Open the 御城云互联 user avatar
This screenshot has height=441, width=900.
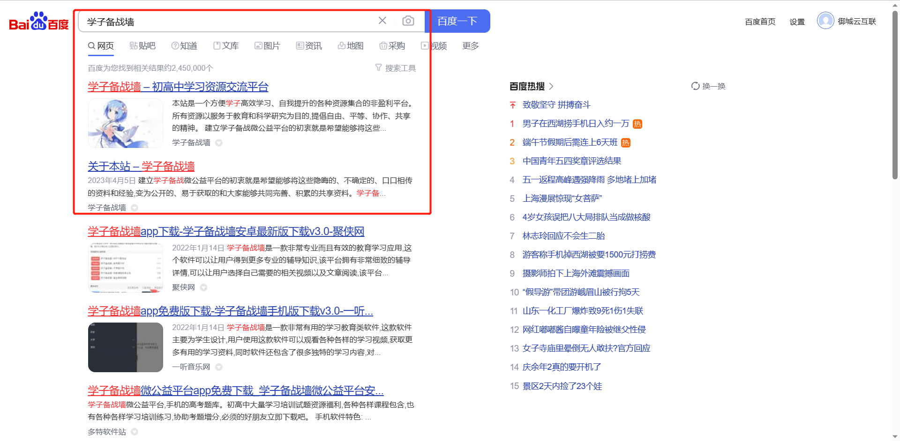click(825, 21)
